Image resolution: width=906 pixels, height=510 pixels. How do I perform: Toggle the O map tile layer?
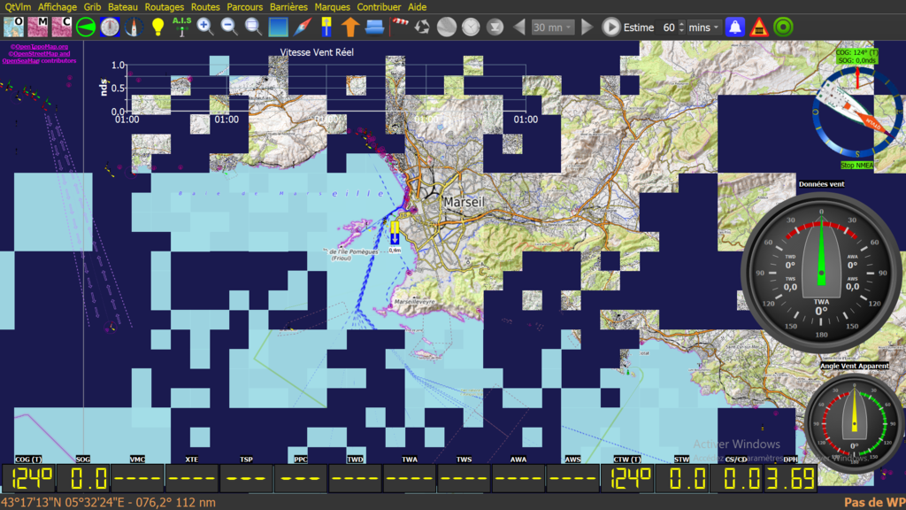[13, 27]
